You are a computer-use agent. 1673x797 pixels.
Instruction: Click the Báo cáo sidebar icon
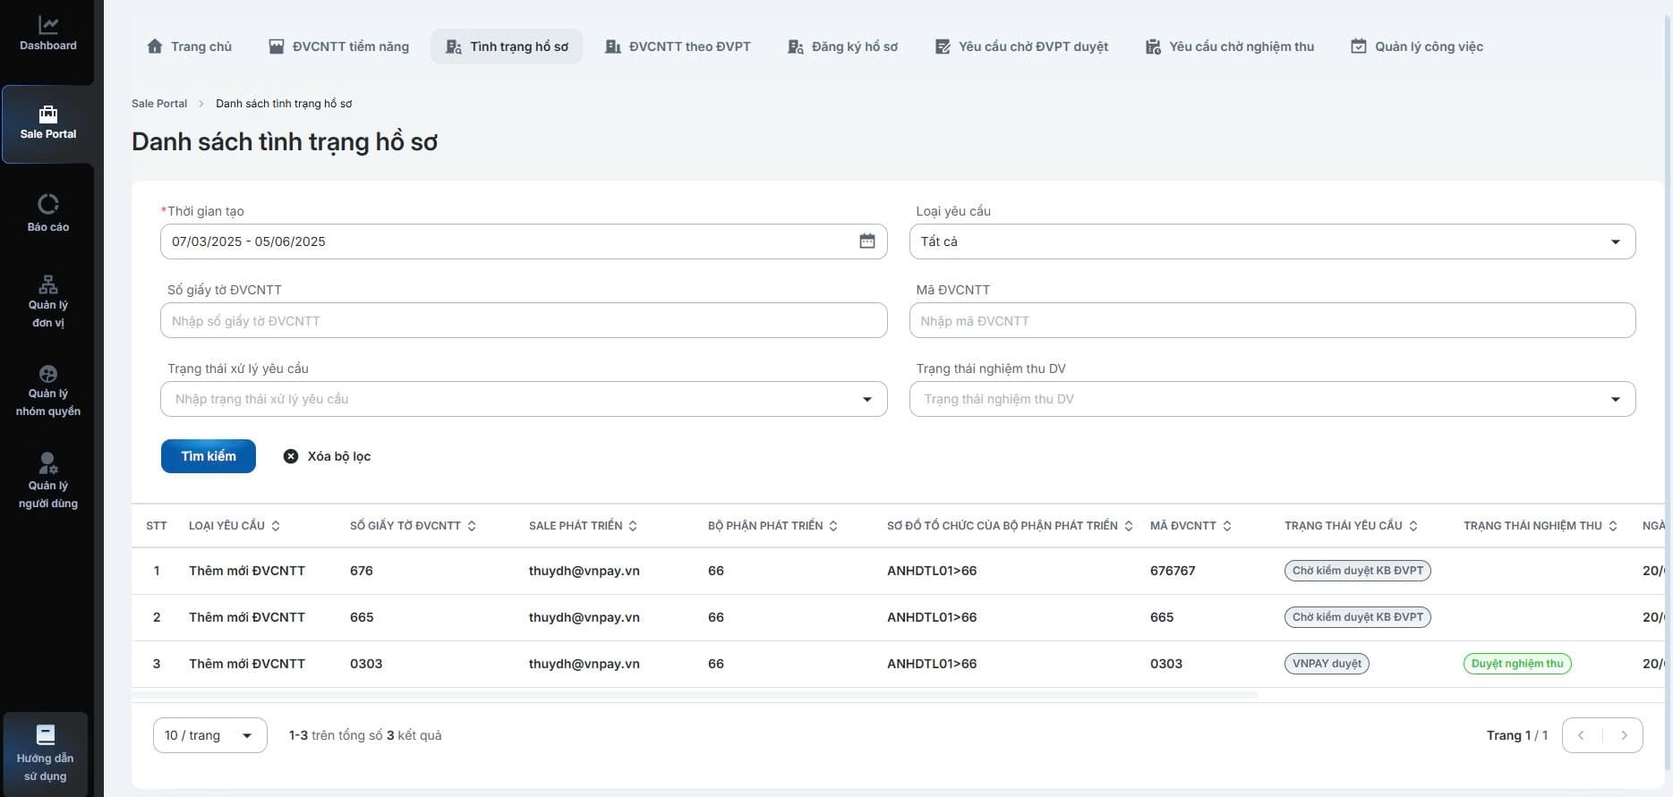pyautogui.click(x=48, y=213)
